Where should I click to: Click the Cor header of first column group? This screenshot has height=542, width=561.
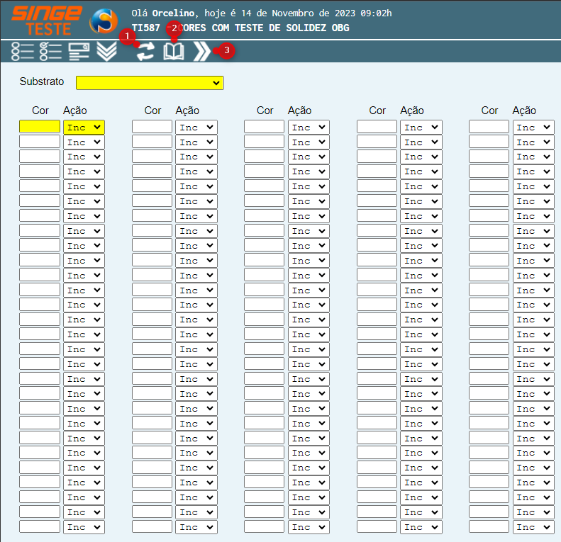click(40, 111)
